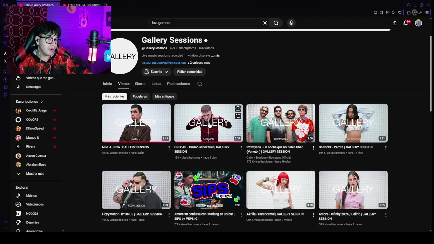Click the YouTube voice search microphone icon
Image resolution: width=434 pixels, height=244 pixels.
pos(291,23)
